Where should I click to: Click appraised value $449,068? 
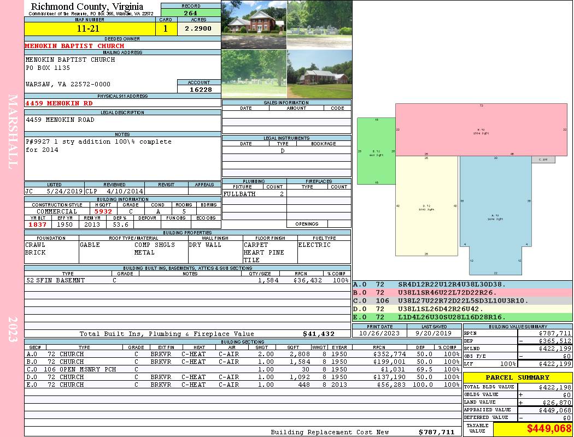tap(555, 410)
